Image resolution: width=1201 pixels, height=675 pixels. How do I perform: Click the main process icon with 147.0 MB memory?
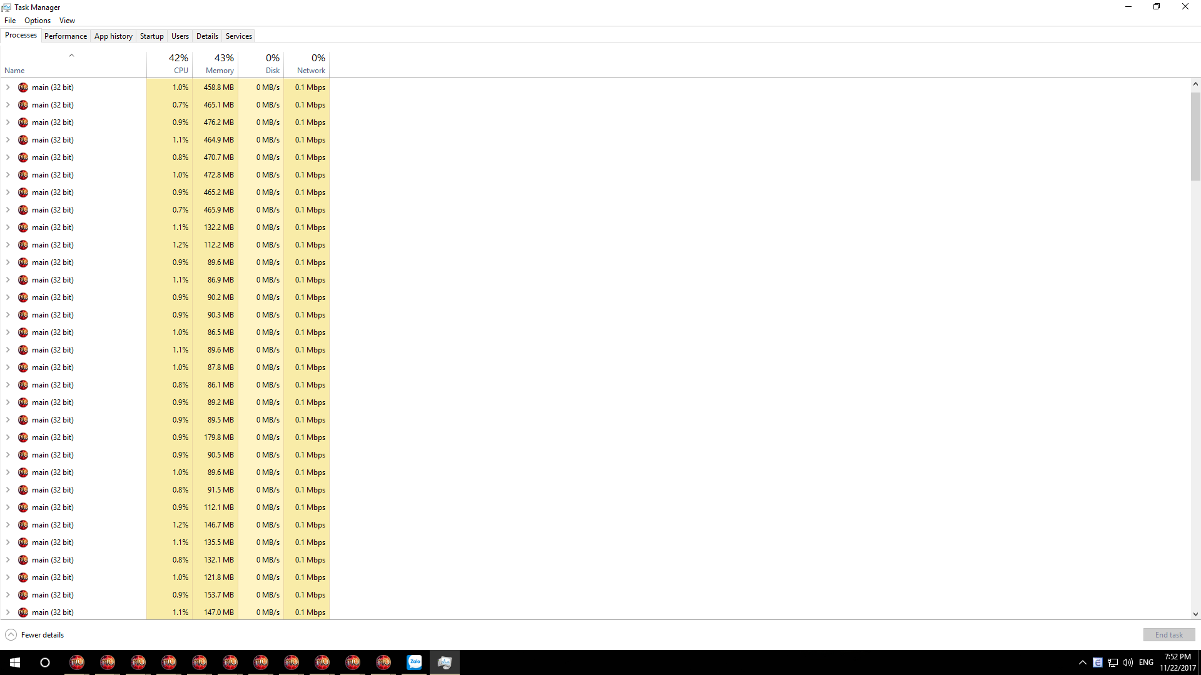coord(23,612)
